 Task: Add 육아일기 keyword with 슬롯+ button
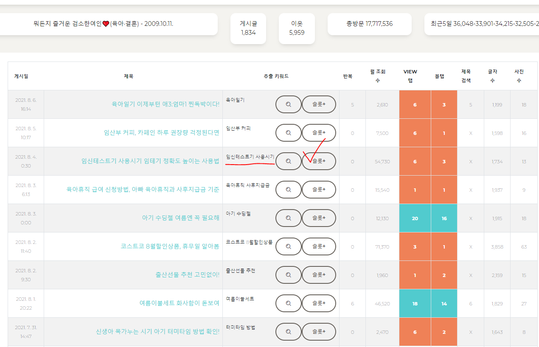click(x=319, y=104)
